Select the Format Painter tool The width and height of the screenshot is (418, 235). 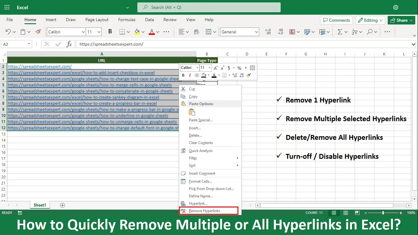(x=38, y=32)
